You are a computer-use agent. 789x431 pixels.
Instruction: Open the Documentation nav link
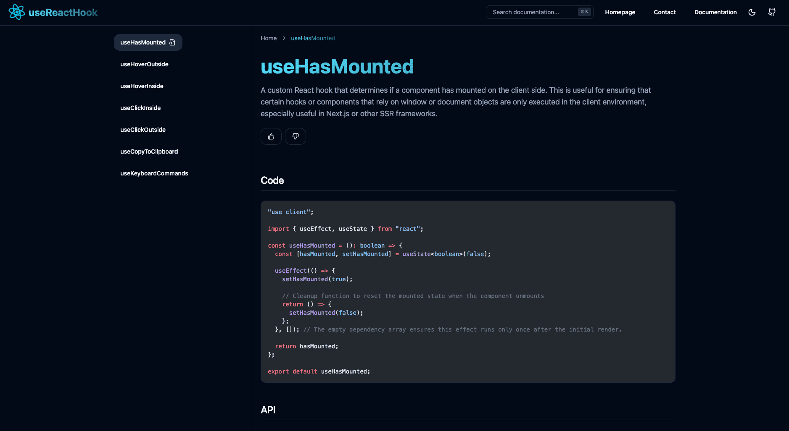pos(715,12)
